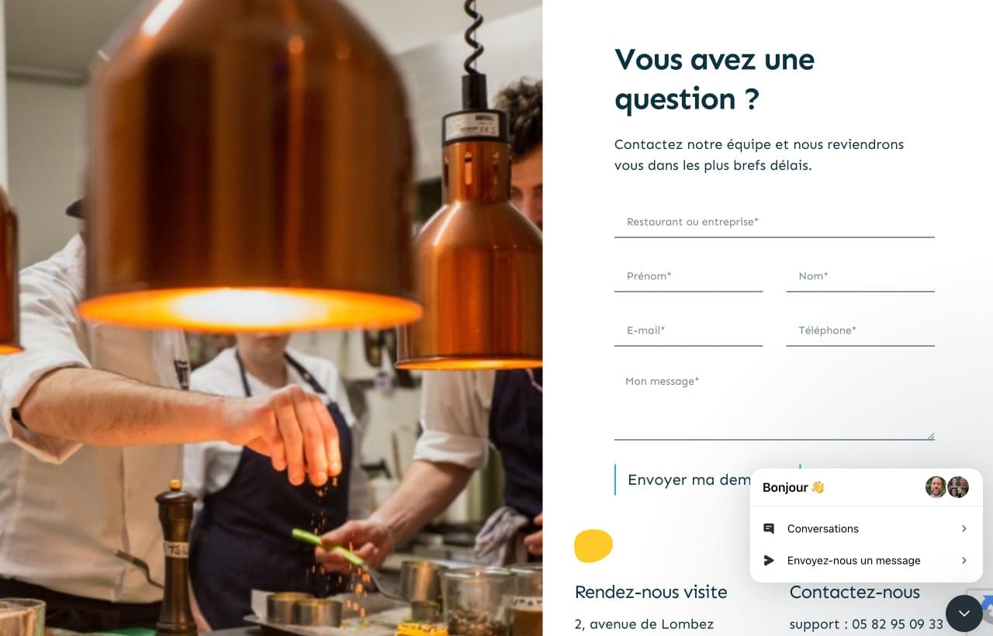Screen dimensions: 993x636
Task: Click the waving hand emoji next to Bonjour
Action: tap(817, 487)
